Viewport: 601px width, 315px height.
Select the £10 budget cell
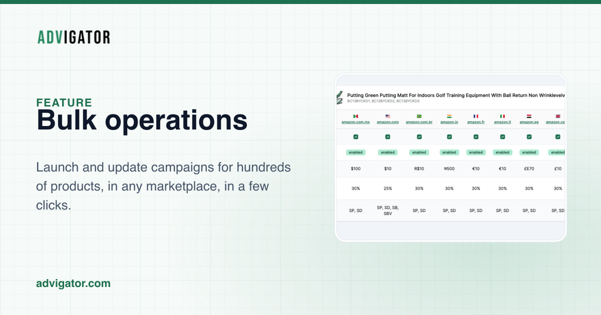558,168
